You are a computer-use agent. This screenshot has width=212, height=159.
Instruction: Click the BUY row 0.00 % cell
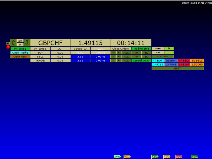(x=100, y=53)
